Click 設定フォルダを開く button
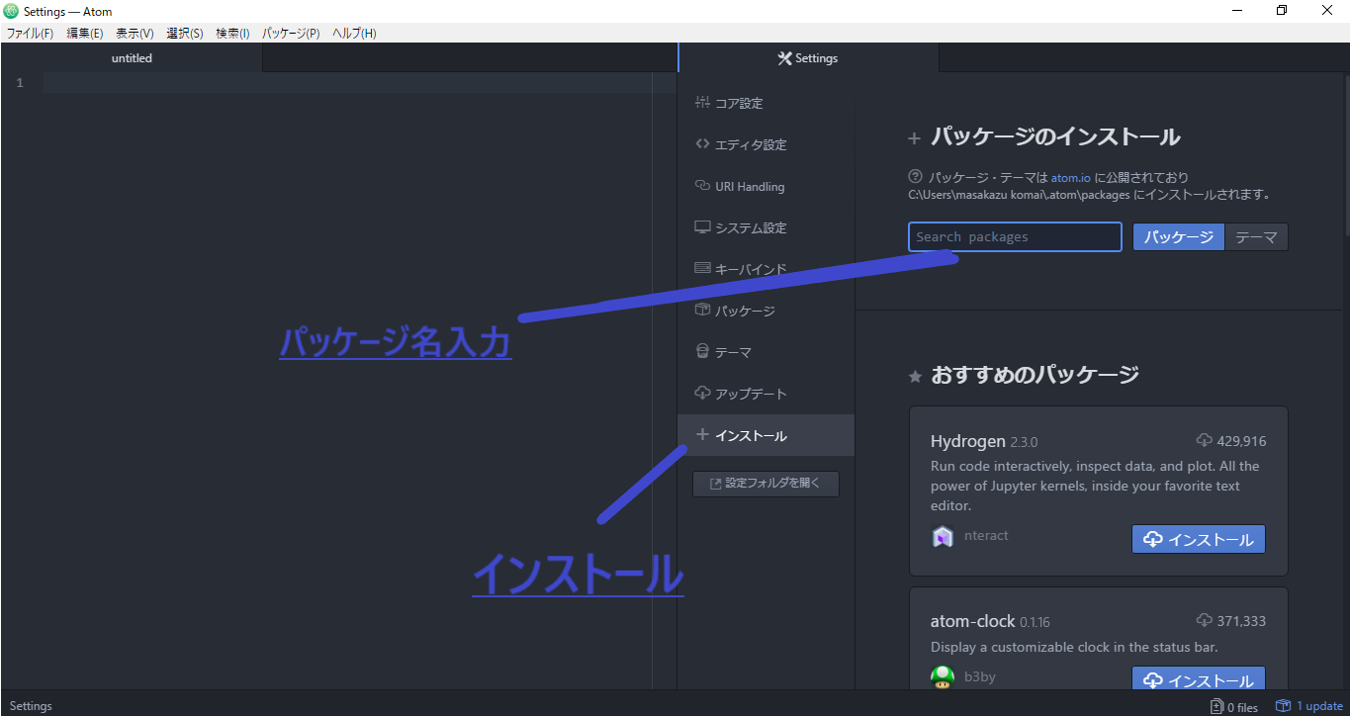The width and height of the screenshot is (1350, 716). 765,484
